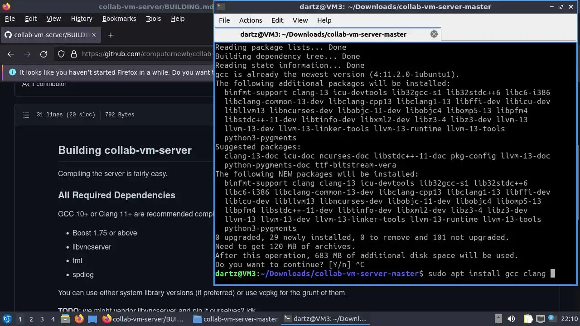Open the table of contents list icon
580x326 pixels.
click(x=26, y=115)
